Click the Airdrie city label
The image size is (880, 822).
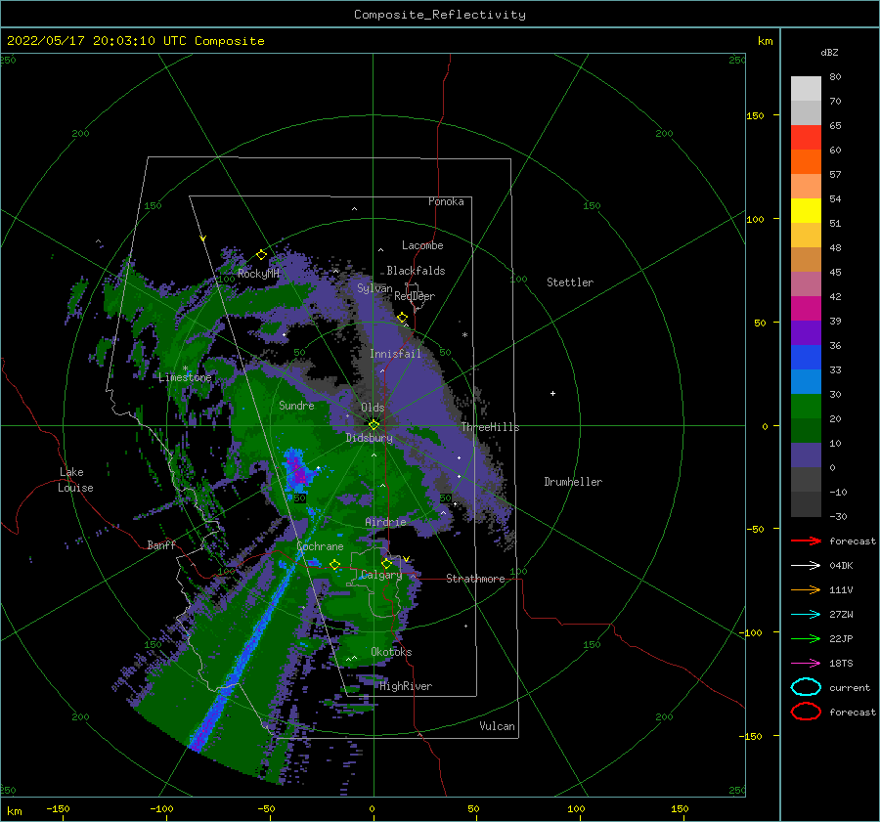tap(385, 522)
